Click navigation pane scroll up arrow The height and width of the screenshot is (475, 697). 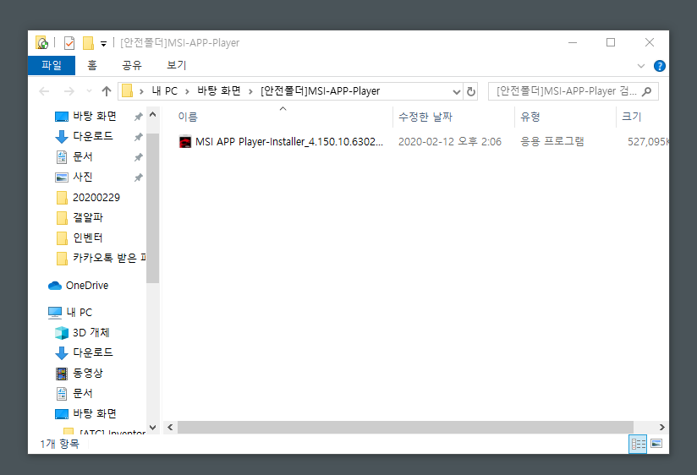pos(153,115)
